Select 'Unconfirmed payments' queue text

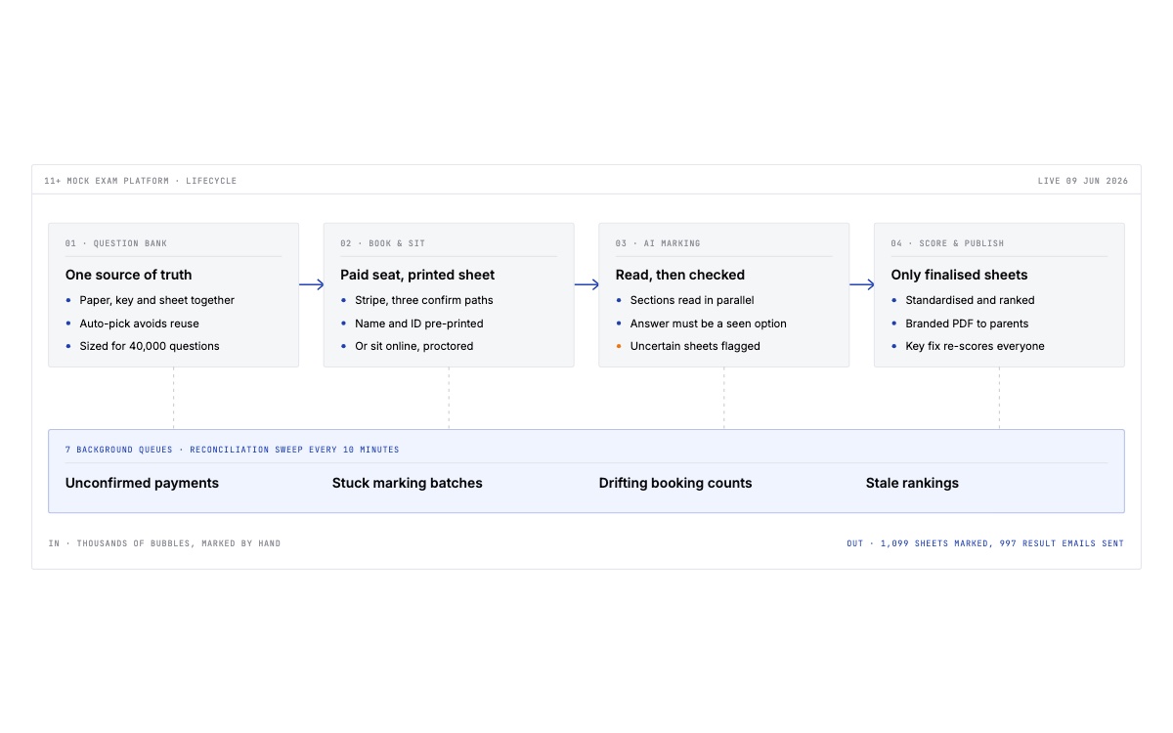142,483
